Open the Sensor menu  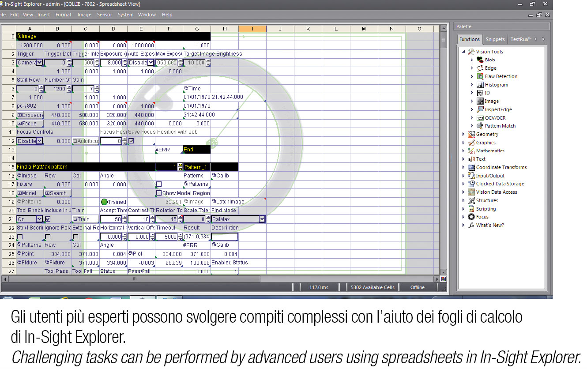(105, 15)
